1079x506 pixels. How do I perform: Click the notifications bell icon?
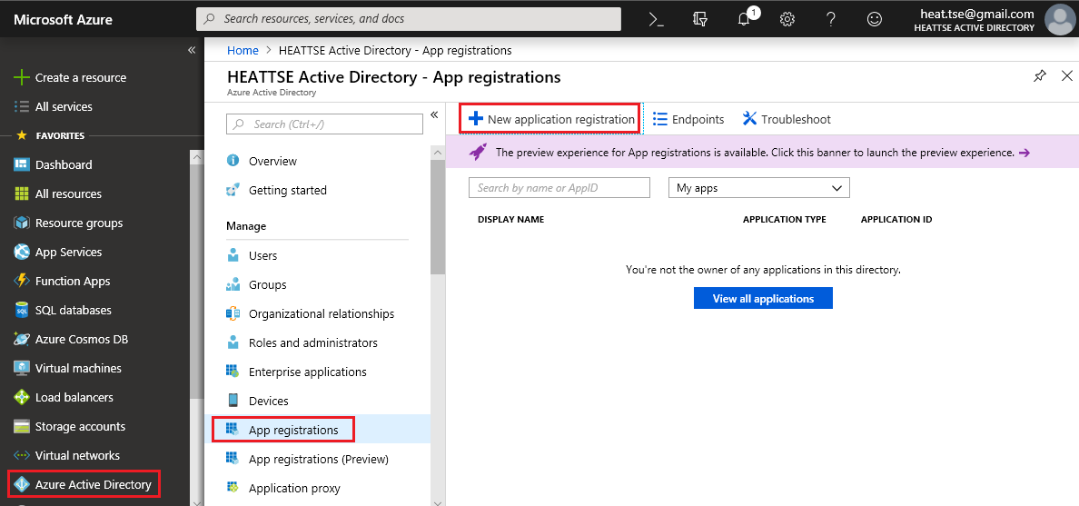click(745, 19)
